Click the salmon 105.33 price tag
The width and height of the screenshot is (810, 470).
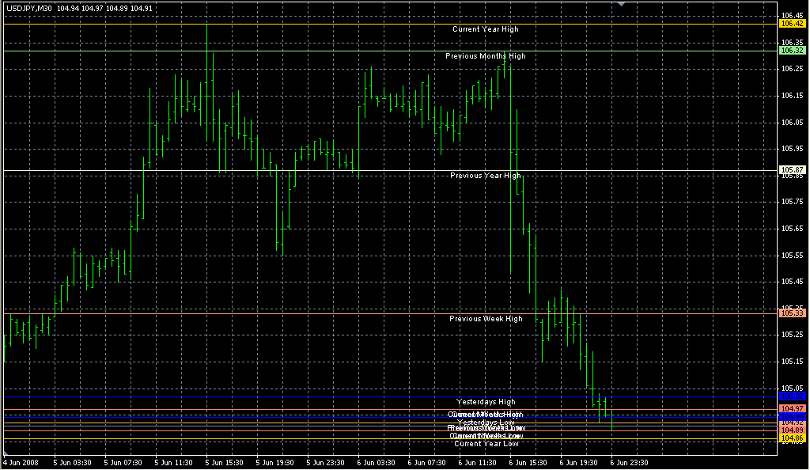click(x=792, y=313)
